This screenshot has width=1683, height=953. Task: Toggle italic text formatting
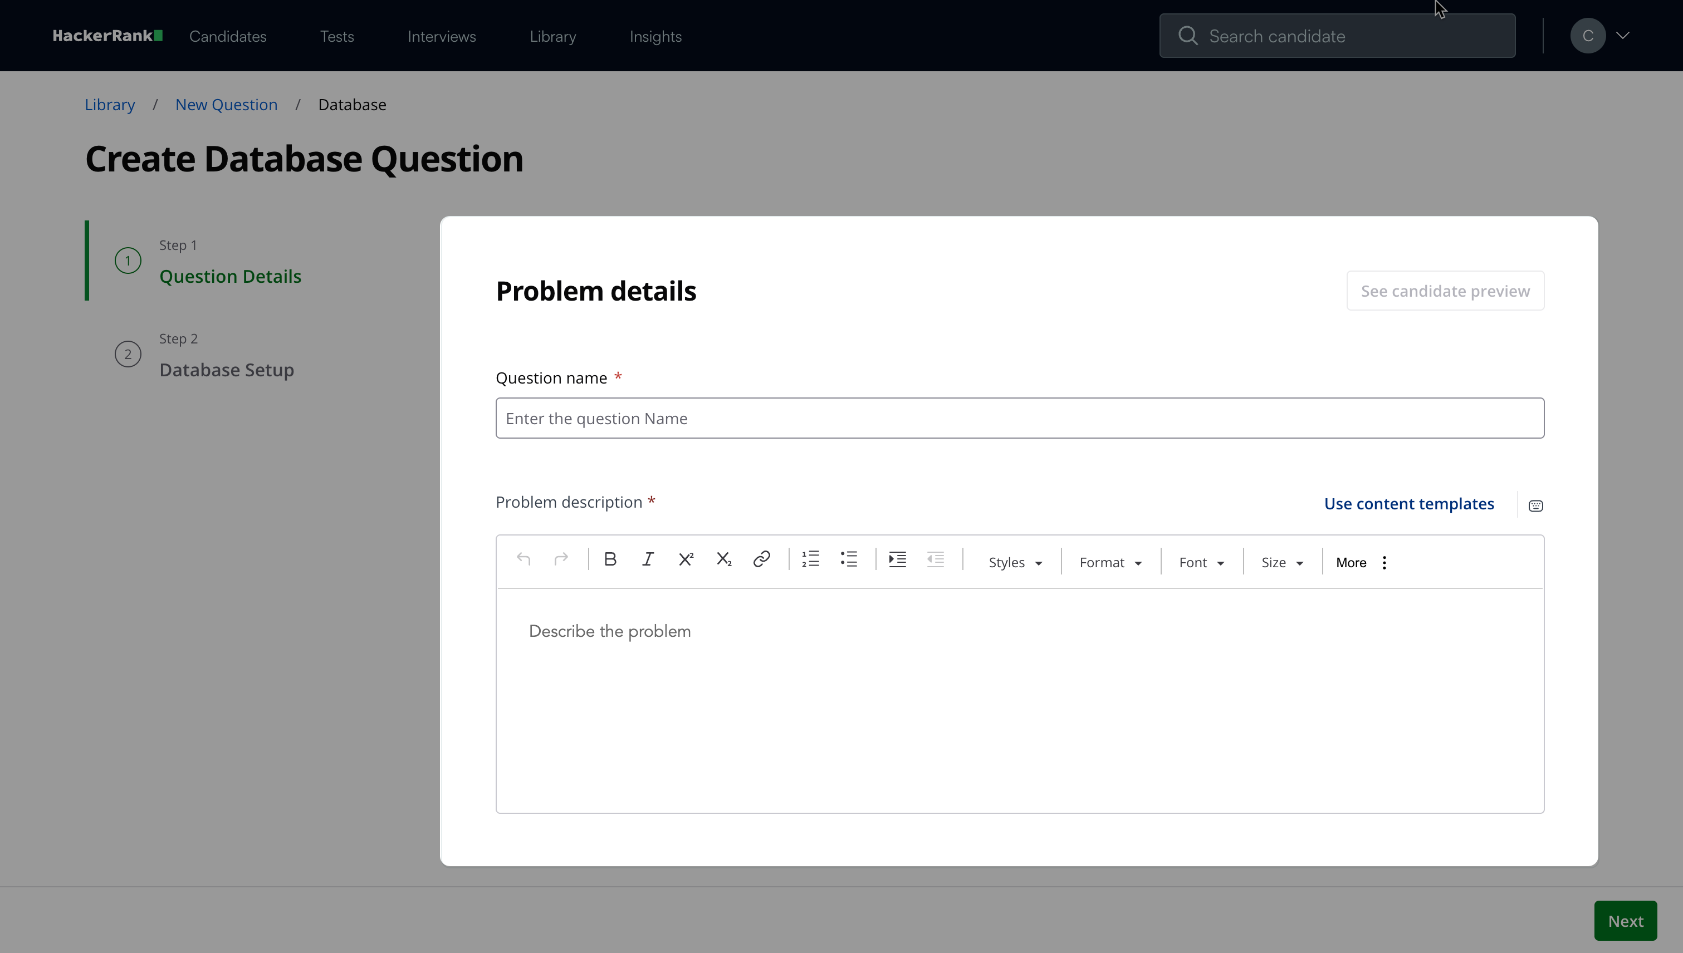click(x=648, y=559)
